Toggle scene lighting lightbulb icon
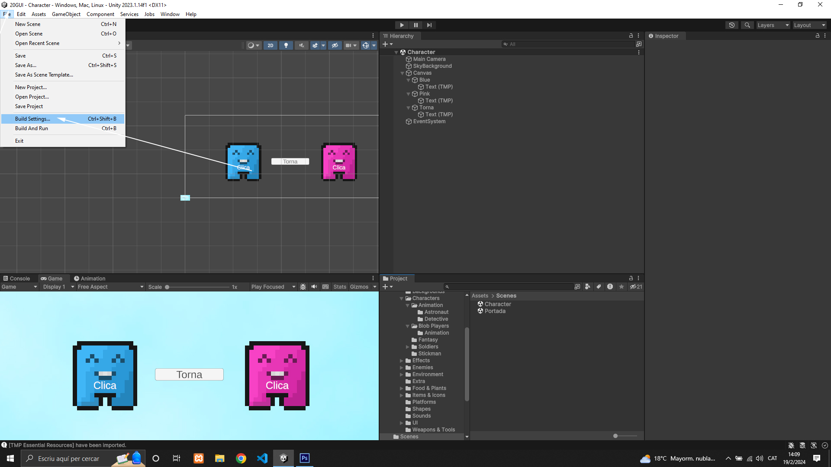The width and height of the screenshot is (831, 467). tap(286, 45)
